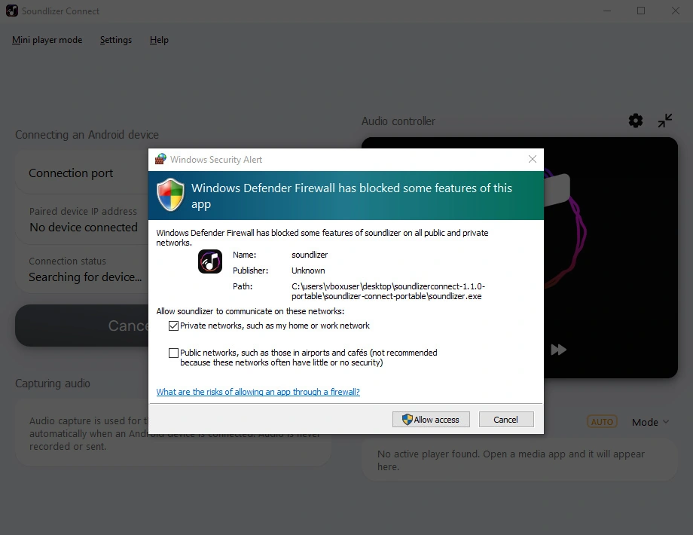The height and width of the screenshot is (535, 693).
Task: Select Publisher 'Unknown' value
Action: coord(308,271)
